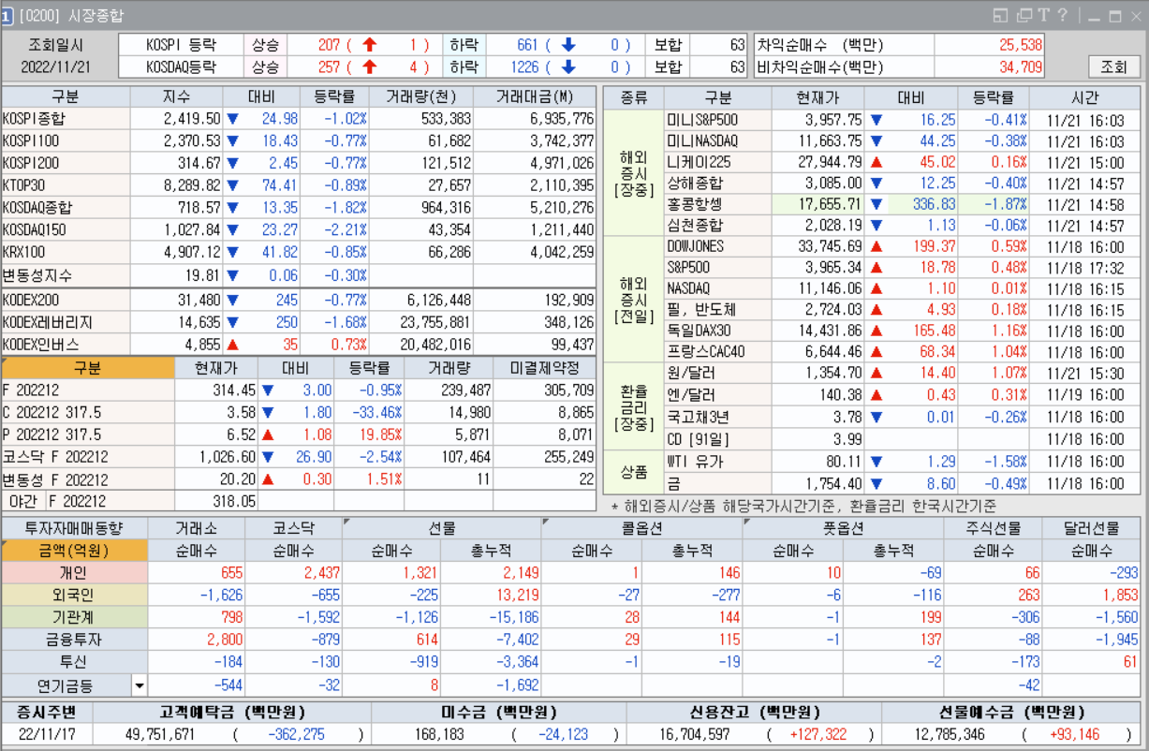Click the P 202212 317.5 put row
Image resolution: width=1149 pixels, height=751 pixels.
[x=87, y=434]
